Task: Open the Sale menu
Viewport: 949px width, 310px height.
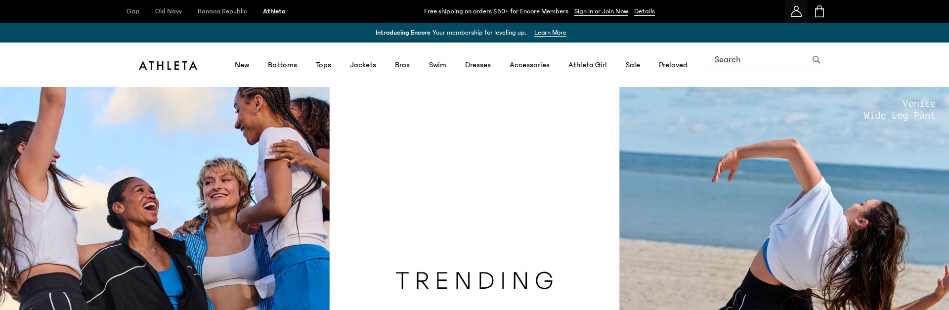Action: pos(633,65)
